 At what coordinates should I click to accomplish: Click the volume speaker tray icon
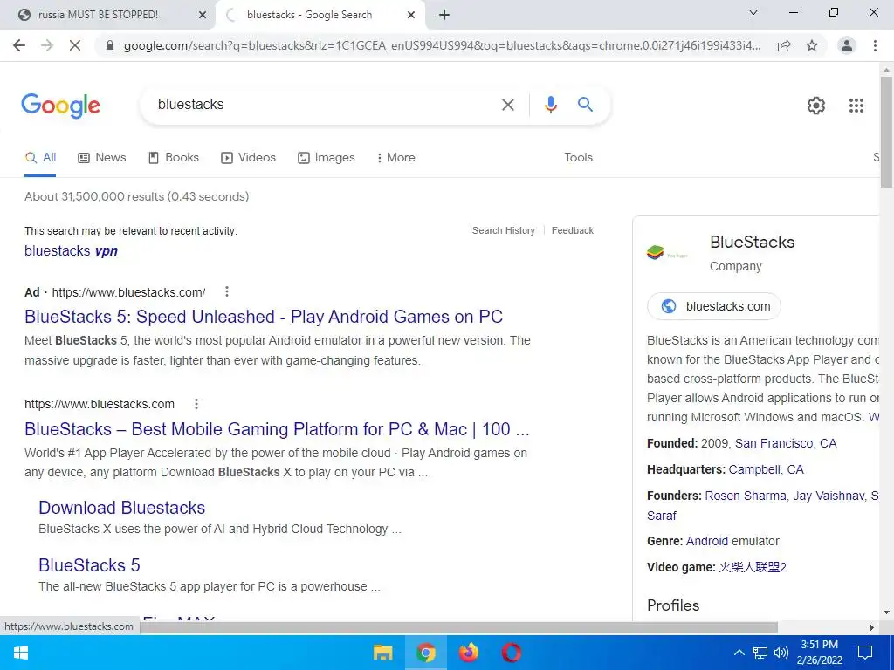click(781, 653)
